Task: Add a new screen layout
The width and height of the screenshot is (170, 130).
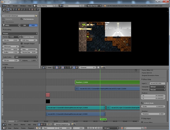Action: [x=54, y=6]
